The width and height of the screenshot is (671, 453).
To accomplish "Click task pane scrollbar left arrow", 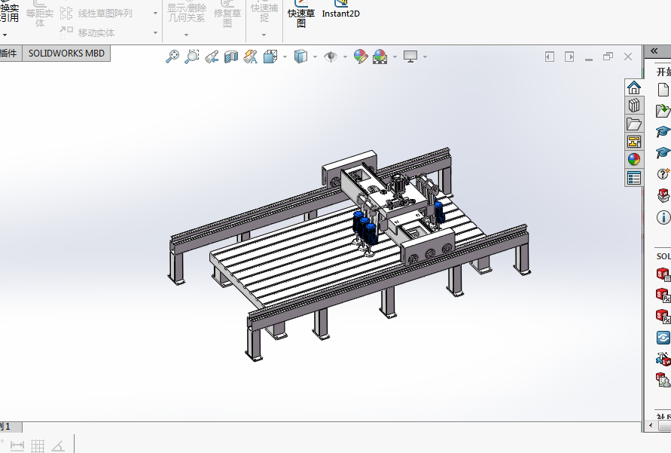I will pos(651,426).
